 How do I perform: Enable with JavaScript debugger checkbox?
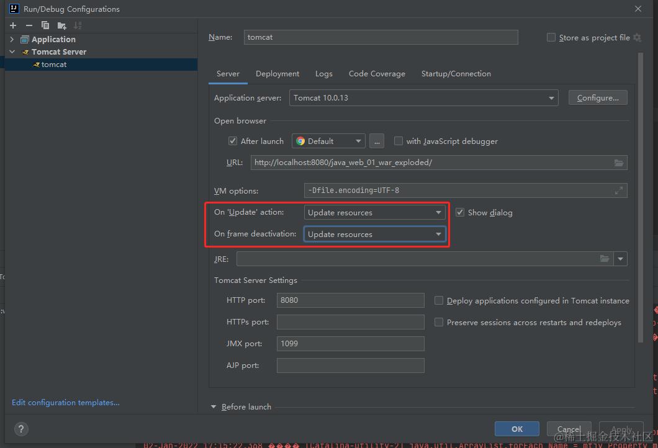(399, 141)
